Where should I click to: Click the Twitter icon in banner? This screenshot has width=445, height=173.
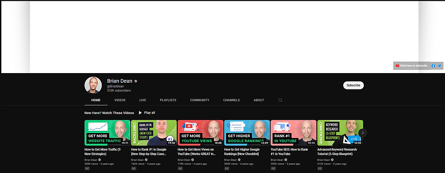[440, 66]
